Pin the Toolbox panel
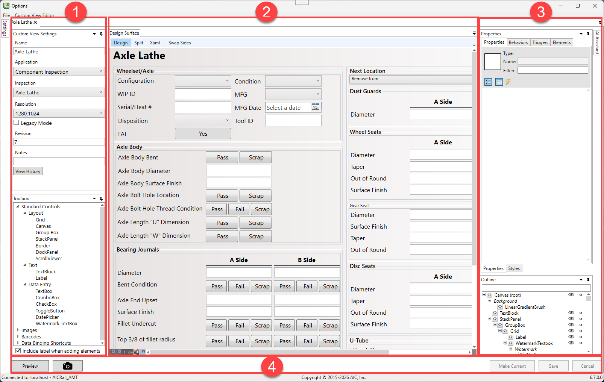The width and height of the screenshot is (604, 382). [101, 199]
